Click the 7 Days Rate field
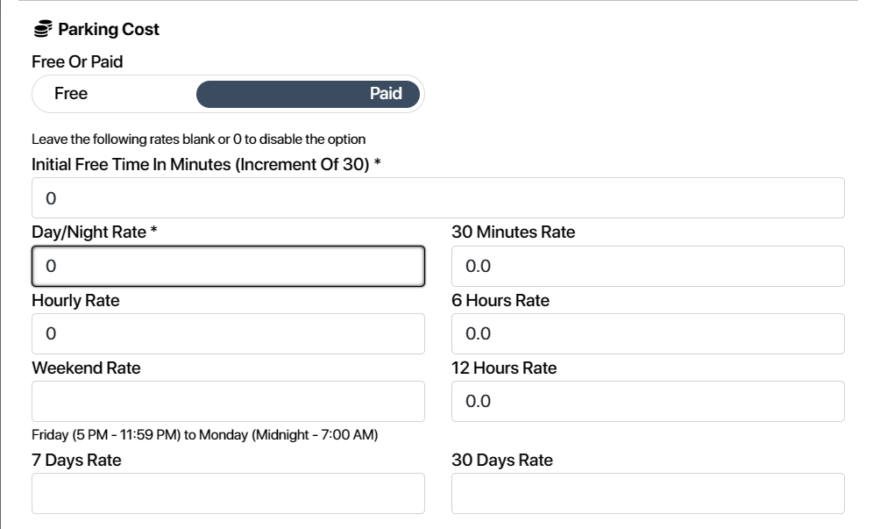Viewport: 873px width, 529px height. coord(228,493)
